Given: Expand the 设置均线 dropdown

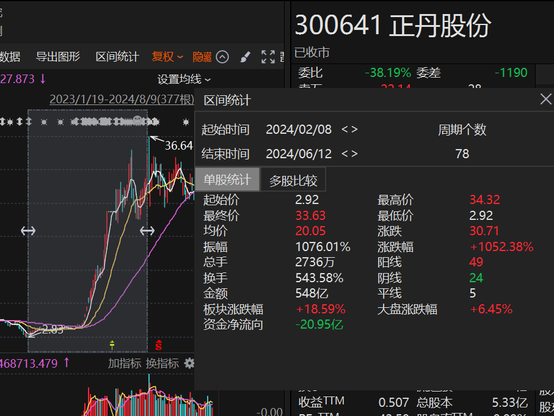Looking at the screenshot, I should pos(184,79).
